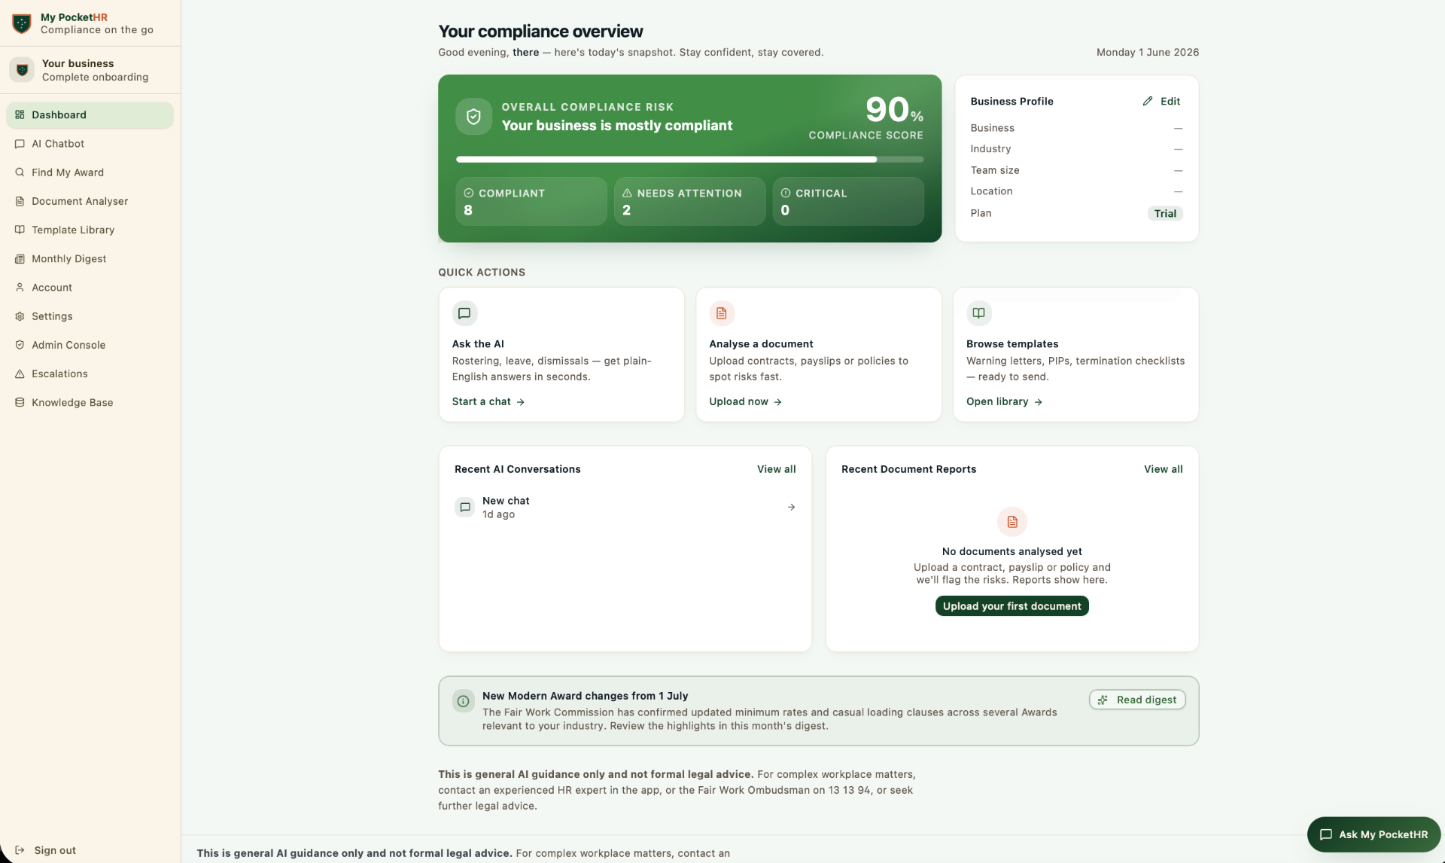Open Admin Console in the sidebar

[90, 345]
